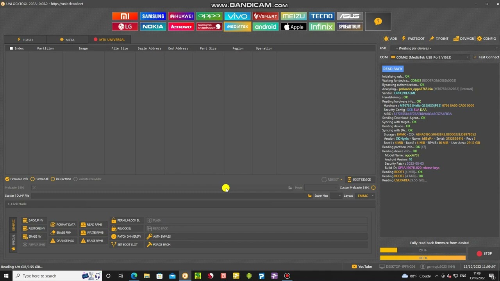The image size is (500, 281).
Task: Open the Layout EMMC dropdown
Action: click(x=365, y=196)
